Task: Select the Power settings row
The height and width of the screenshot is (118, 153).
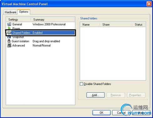Action: [40, 28]
